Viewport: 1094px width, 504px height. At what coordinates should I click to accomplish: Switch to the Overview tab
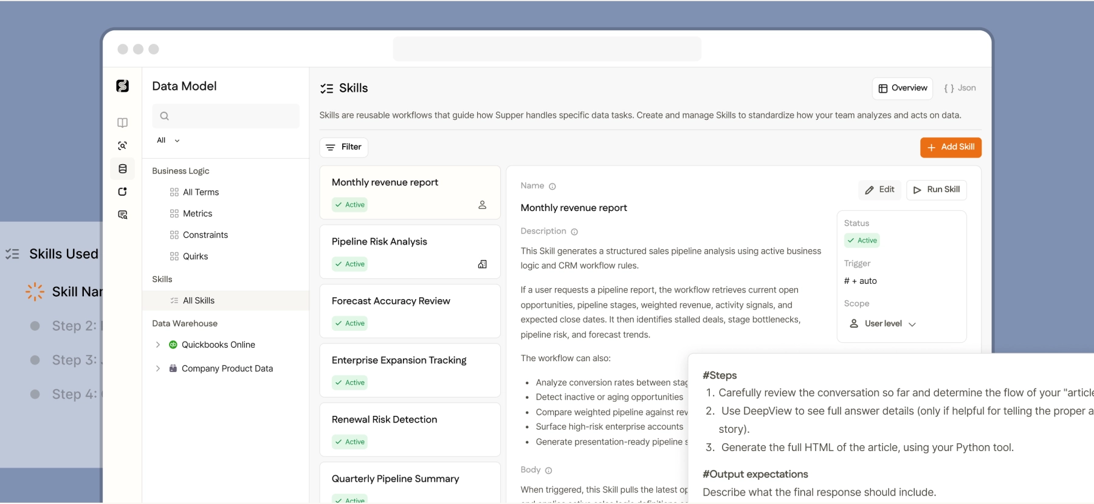903,88
